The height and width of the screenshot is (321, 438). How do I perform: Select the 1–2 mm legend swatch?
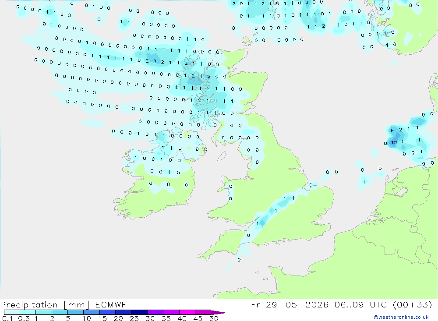pos(43,312)
